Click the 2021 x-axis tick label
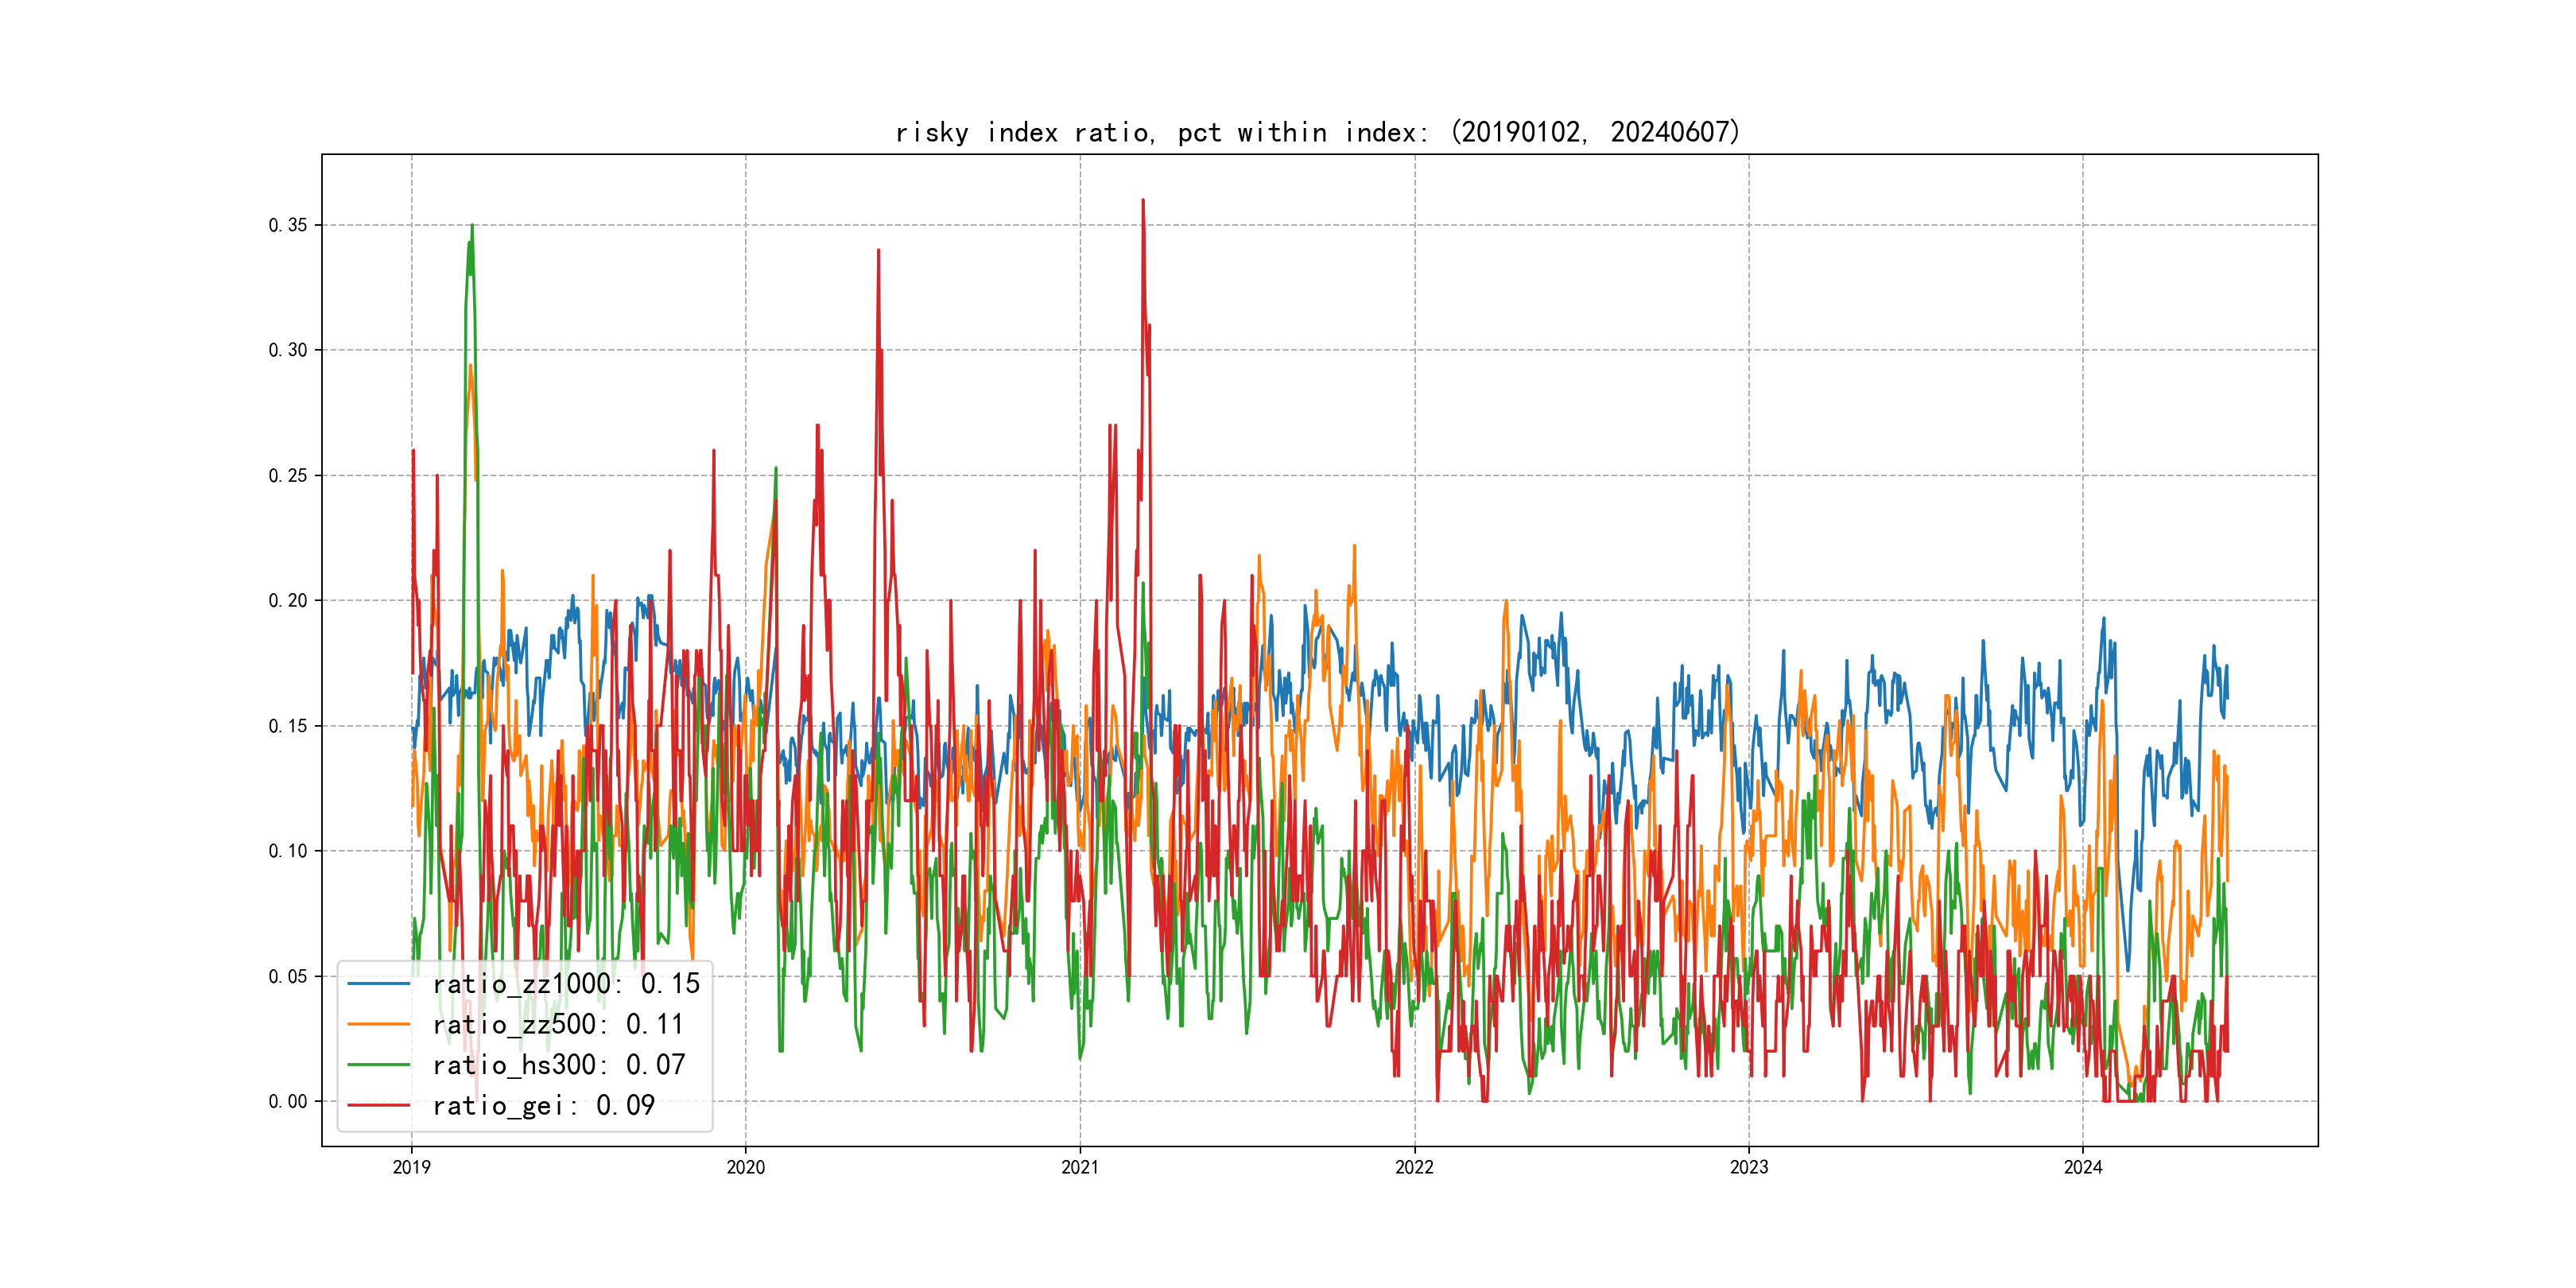This screenshot has height=1288, width=2576. pos(1080,1167)
